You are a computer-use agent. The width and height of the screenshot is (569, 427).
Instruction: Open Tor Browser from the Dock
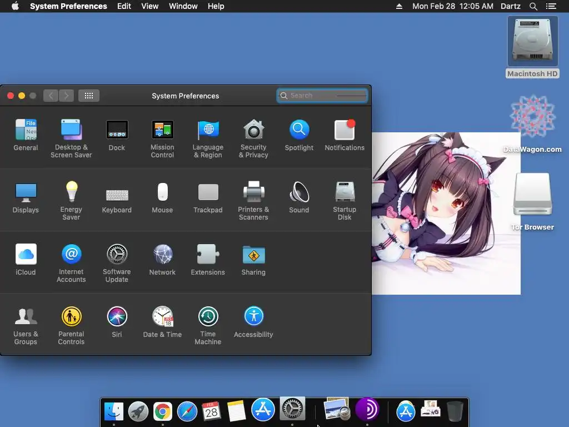[367, 409]
